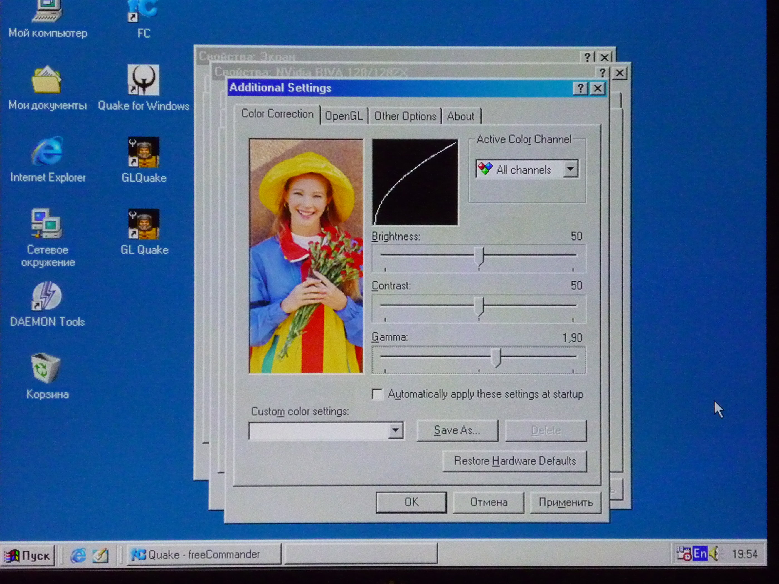Open the DAEMON Tools desktop icon
779x584 pixels.
(x=47, y=296)
